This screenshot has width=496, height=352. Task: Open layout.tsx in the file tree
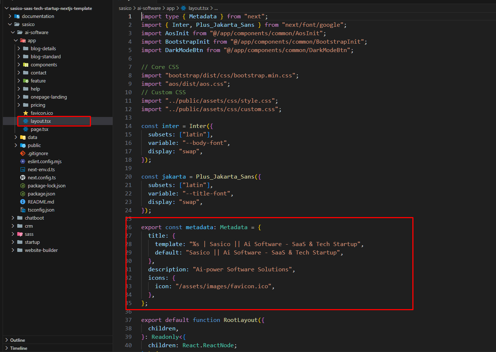41,121
